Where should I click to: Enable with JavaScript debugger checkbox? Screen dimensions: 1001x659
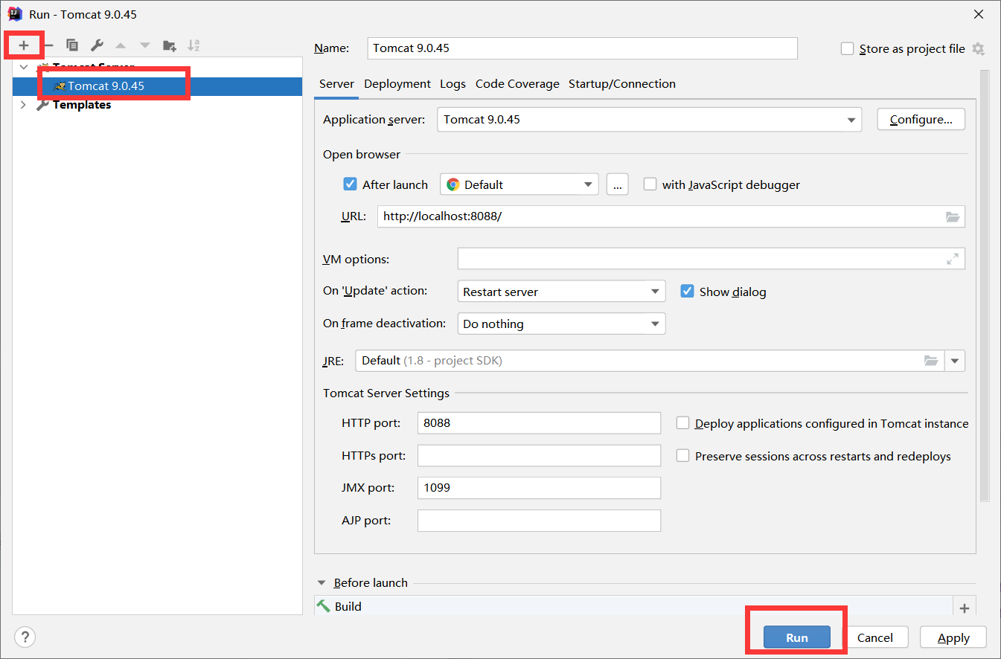coord(650,184)
